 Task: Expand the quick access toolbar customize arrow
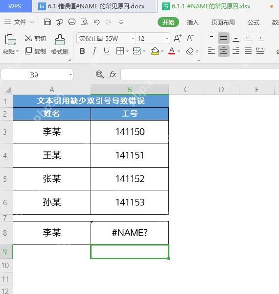(121, 23)
